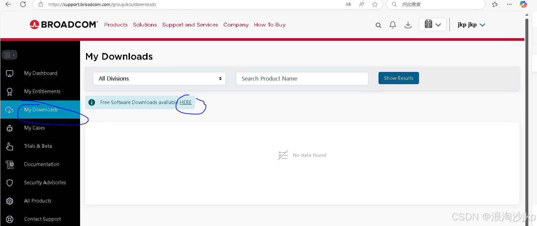Click the Security Advisories shield icon
The width and height of the screenshot is (537, 226).
tap(10, 183)
